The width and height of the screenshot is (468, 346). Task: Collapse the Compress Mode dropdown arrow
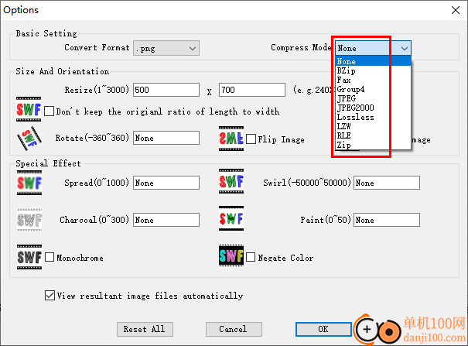tap(405, 48)
